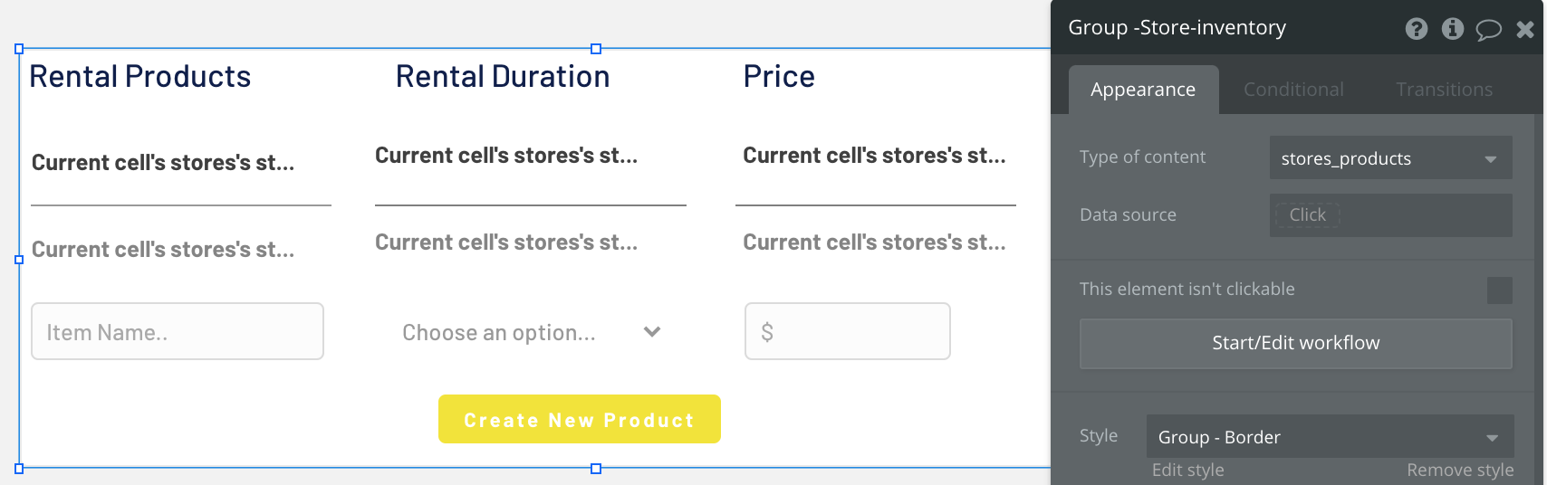Image resolution: width=1547 pixels, height=485 pixels.
Task: Click the dollar price input field
Action: pos(847,332)
